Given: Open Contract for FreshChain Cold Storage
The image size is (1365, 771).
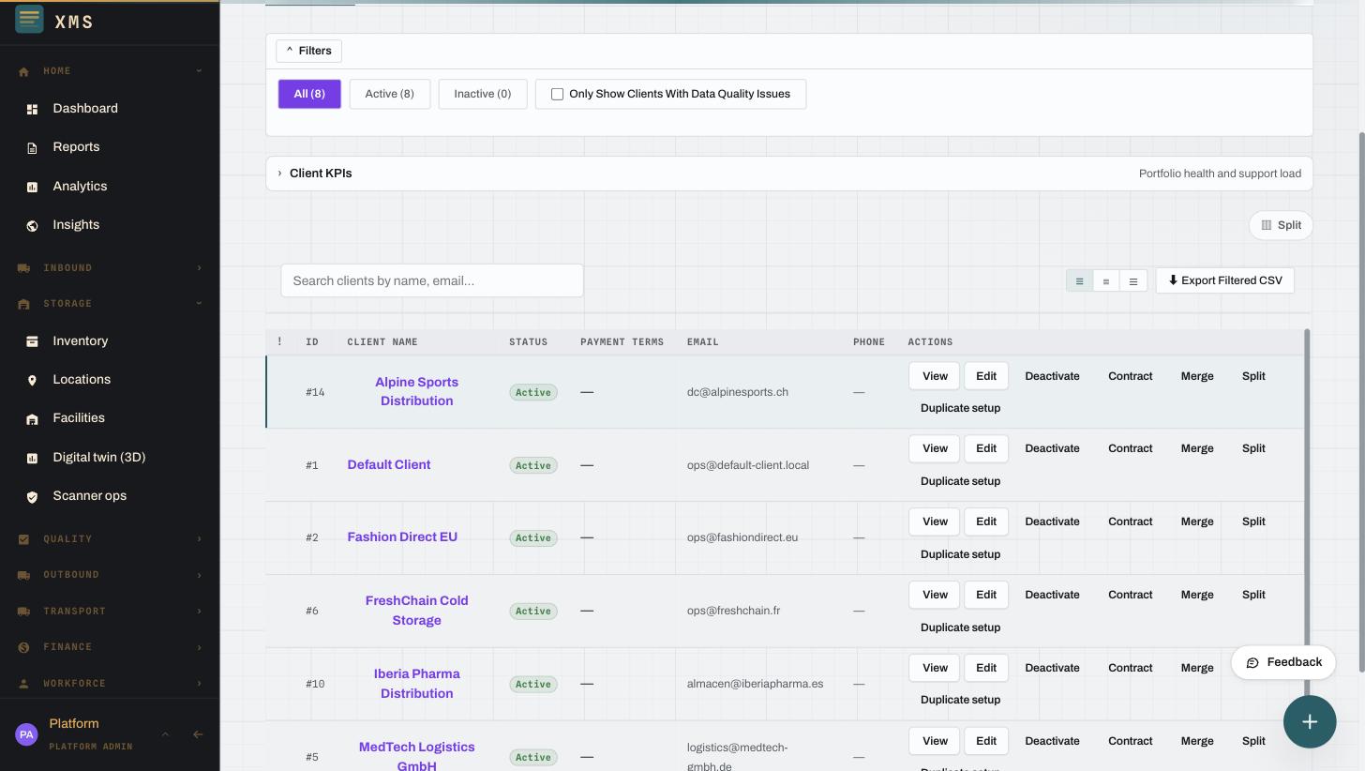Looking at the screenshot, I should click(x=1130, y=595).
